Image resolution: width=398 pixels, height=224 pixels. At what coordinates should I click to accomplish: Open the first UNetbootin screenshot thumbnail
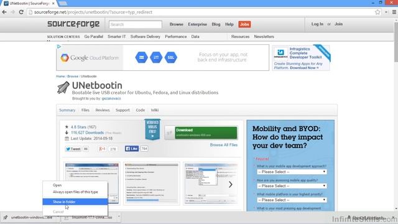click(x=92, y=184)
